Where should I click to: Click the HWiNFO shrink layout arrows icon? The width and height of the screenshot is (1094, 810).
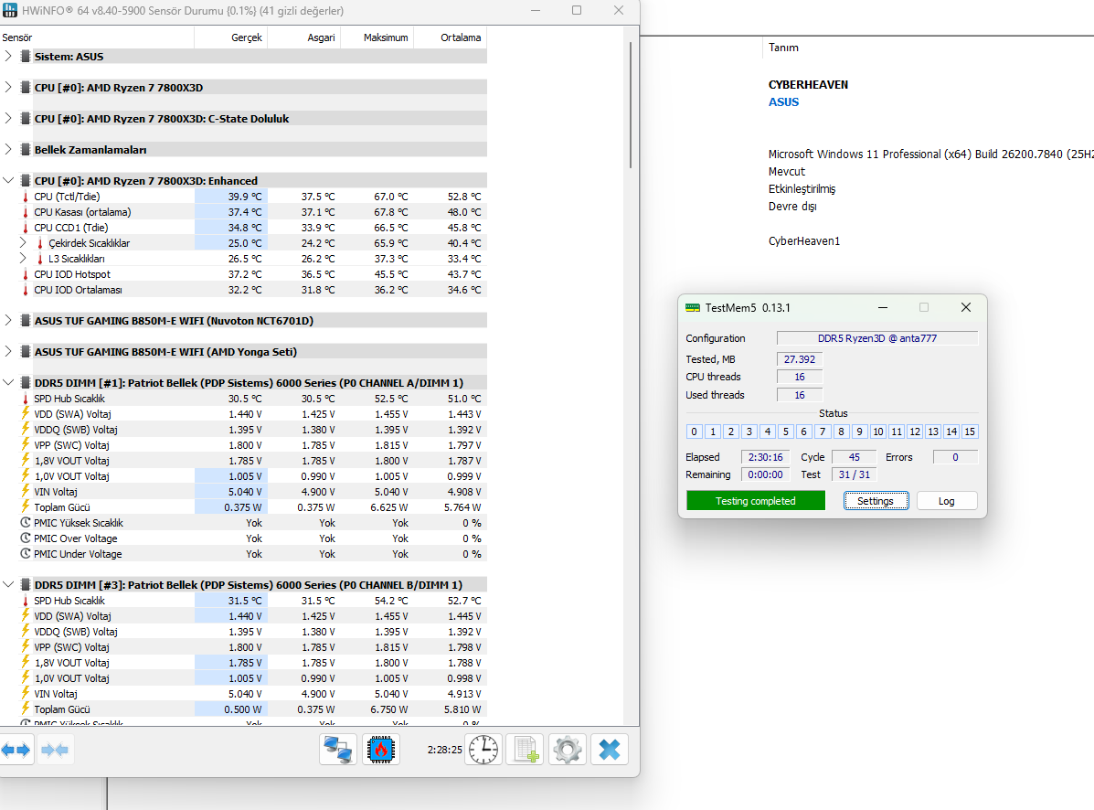(55, 750)
